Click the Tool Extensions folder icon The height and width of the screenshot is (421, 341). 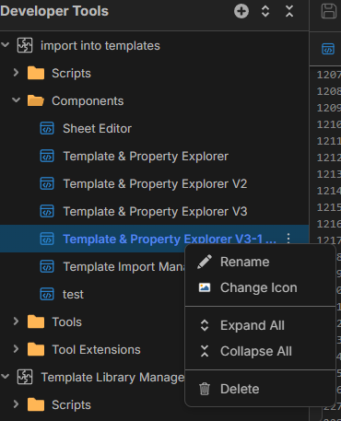click(36, 349)
